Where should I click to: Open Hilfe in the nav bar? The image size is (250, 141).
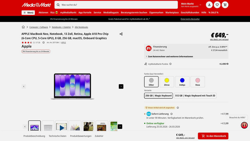coord(204,13)
